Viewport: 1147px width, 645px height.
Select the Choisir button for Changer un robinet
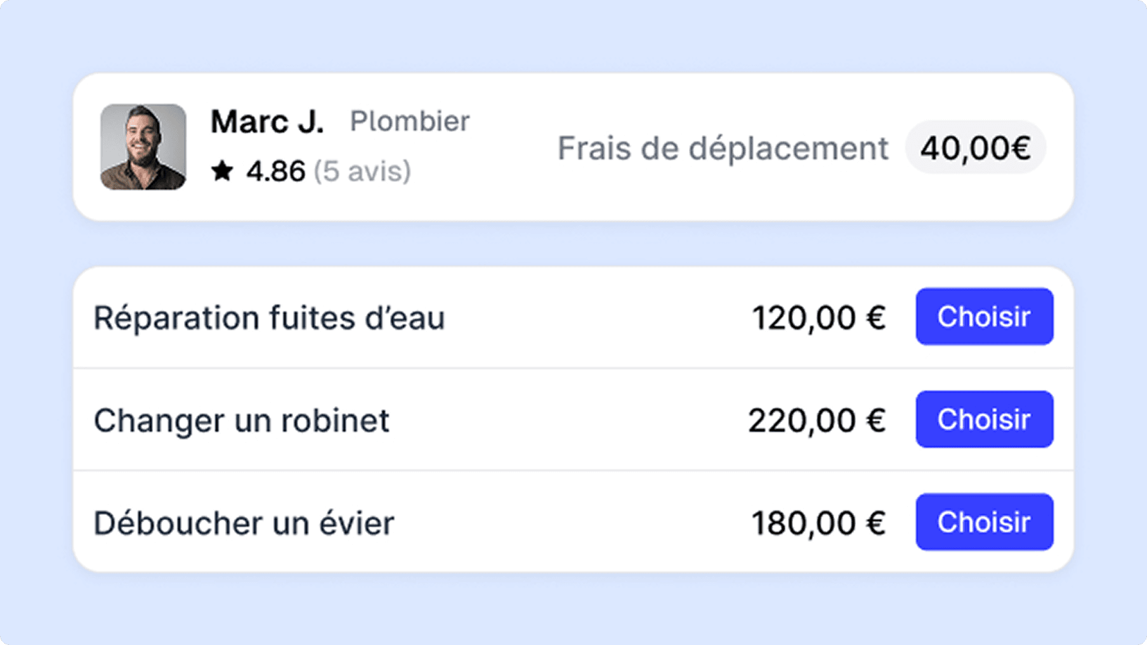pyautogui.click(x=984, y=419)
